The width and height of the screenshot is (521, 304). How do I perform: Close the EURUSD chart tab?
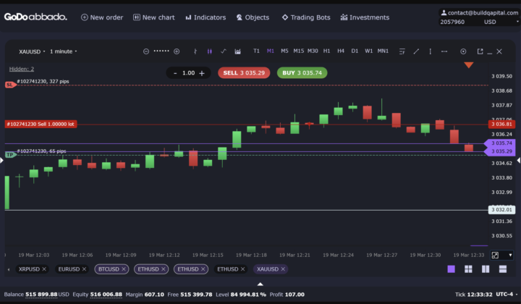pos(84,269)
